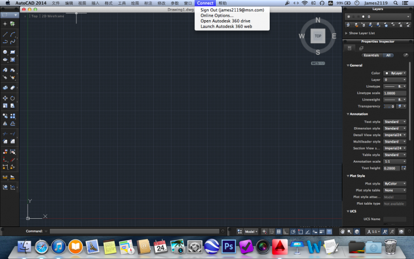Toggle Transparency display in status bar
Screen dimensions: 414x259
pyautogui.click(x=329, y=232)
